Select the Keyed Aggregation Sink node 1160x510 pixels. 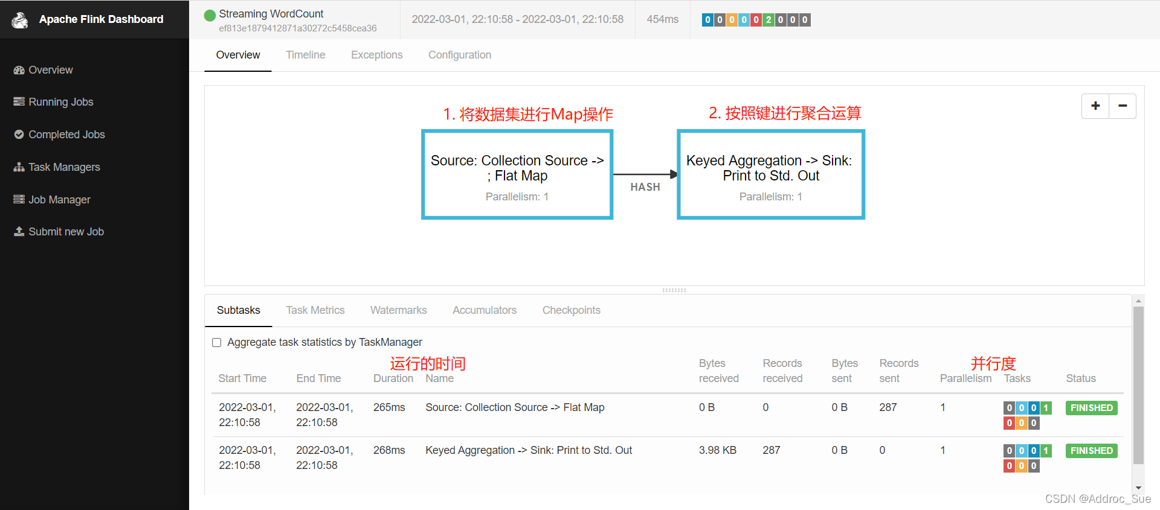click(x=771, y=174)
